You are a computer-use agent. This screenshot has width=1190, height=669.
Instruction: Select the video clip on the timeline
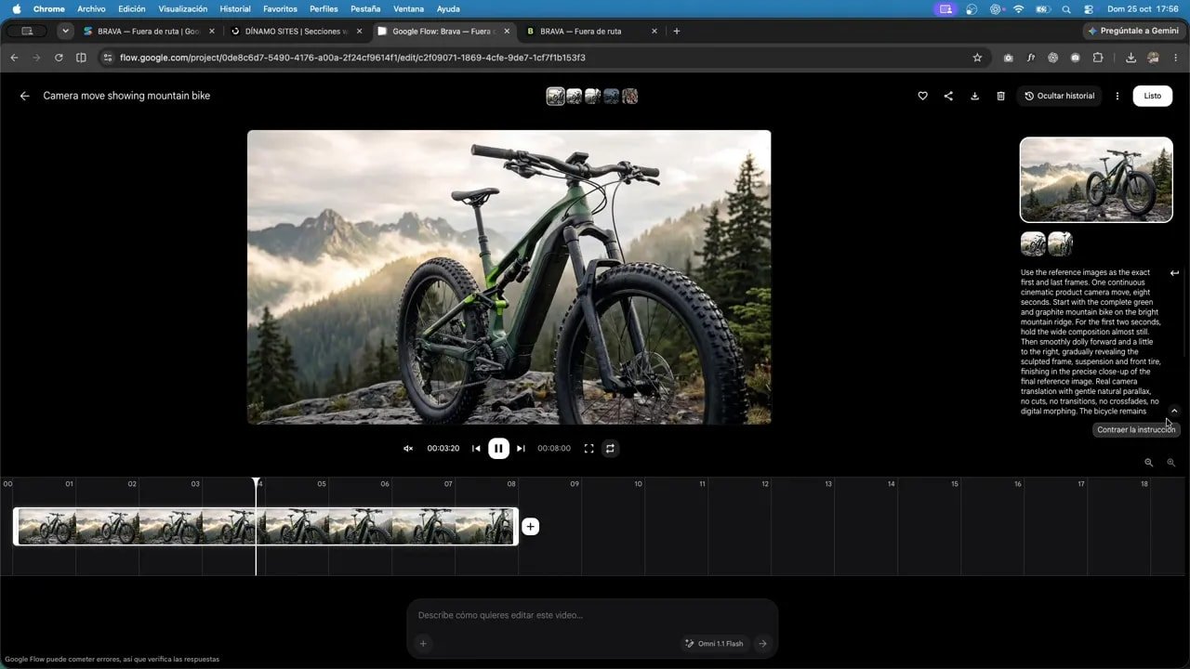pos(266,527)
